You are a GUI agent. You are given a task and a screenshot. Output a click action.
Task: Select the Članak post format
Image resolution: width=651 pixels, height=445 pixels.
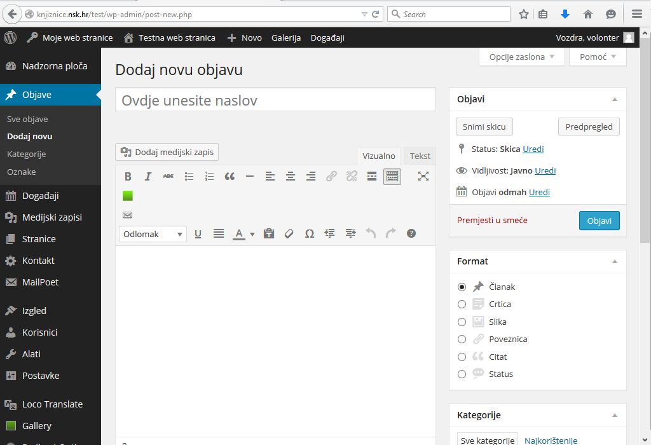pyautogui.click(x=462, y=287)
